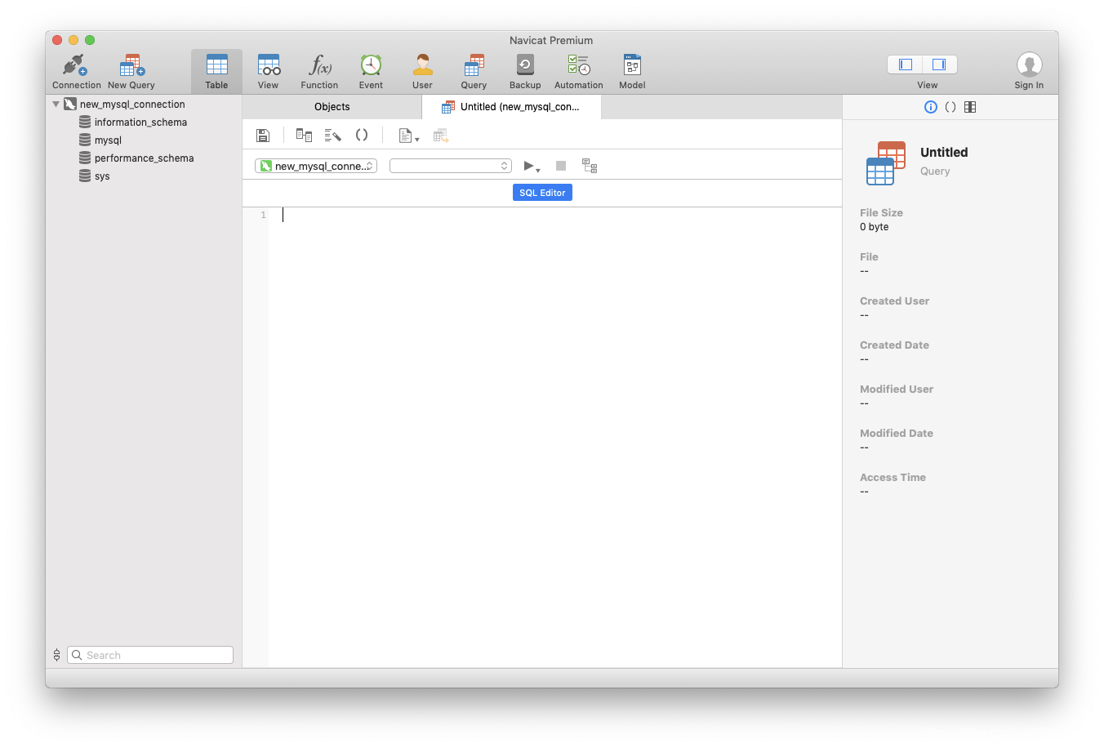Toggle the right info pane visibility
Screen dimensions: 1104x748
pos(939,65)
